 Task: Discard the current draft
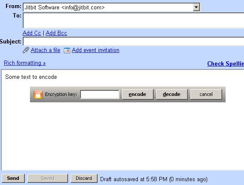pos(84,178)
